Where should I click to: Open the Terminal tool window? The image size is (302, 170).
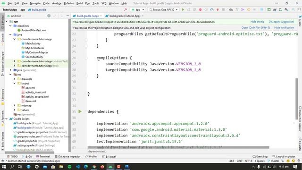pyautogui.click(x=43, y=156)
